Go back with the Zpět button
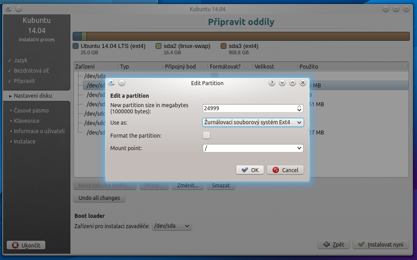The width and height of the screenshot is (417, 260). point(333,245)
